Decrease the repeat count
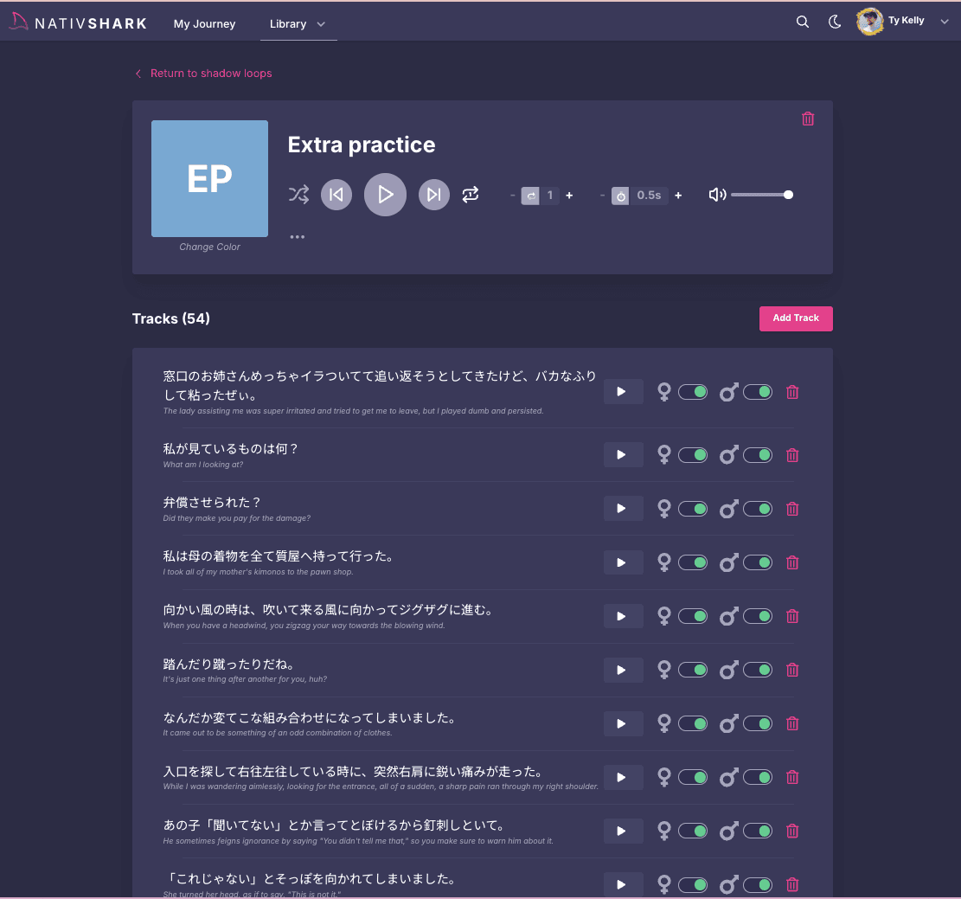Screen dimensions: 961x899 (512, 196)
